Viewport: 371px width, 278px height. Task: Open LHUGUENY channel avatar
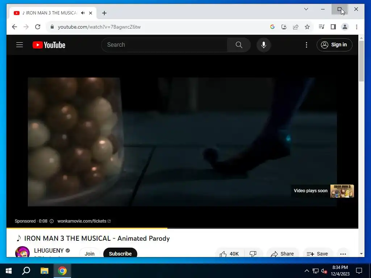tap(22, 252)
